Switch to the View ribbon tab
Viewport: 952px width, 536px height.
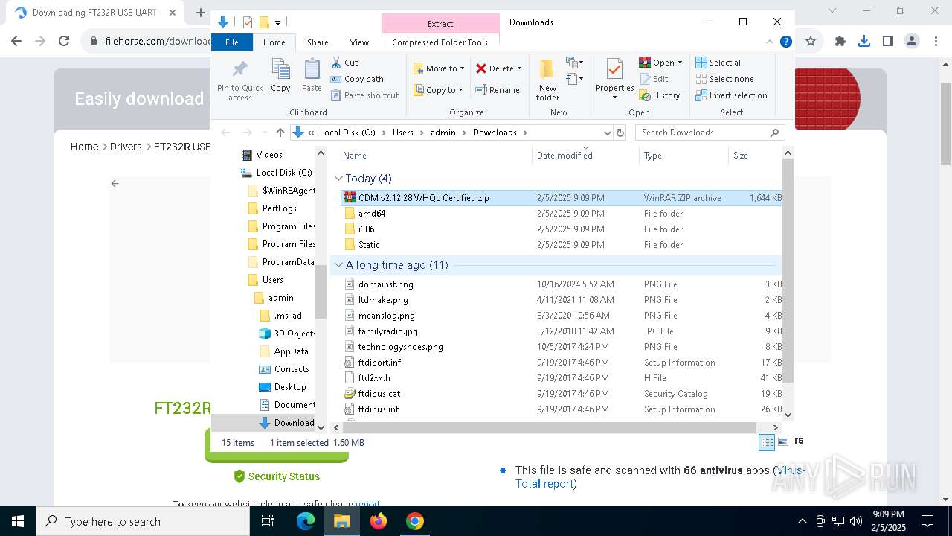[x=359, y=42]
